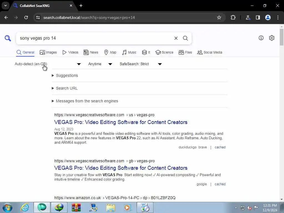Click the scrollbar down arrow
The width and height of the screenshot is (284, 213).
(x=282, y=199)
